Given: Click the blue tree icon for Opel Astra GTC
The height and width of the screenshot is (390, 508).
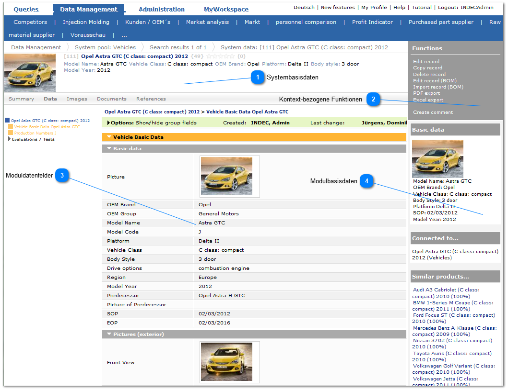Looking at the screenshot, I should point(7,121).
